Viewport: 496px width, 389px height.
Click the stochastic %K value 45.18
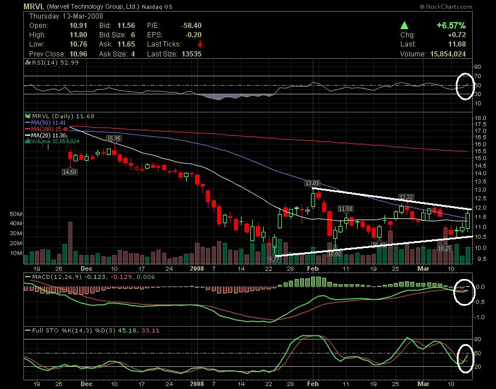point(127,331)
